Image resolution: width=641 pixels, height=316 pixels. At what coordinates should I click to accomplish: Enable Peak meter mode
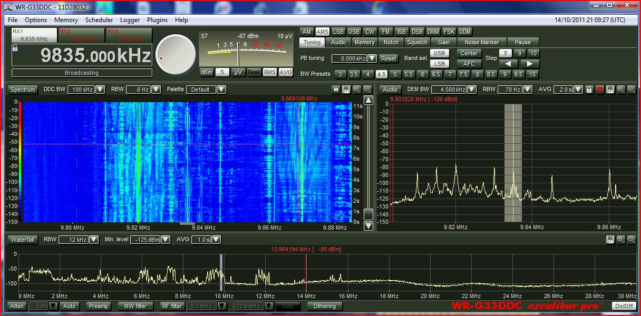pos(254,72)
